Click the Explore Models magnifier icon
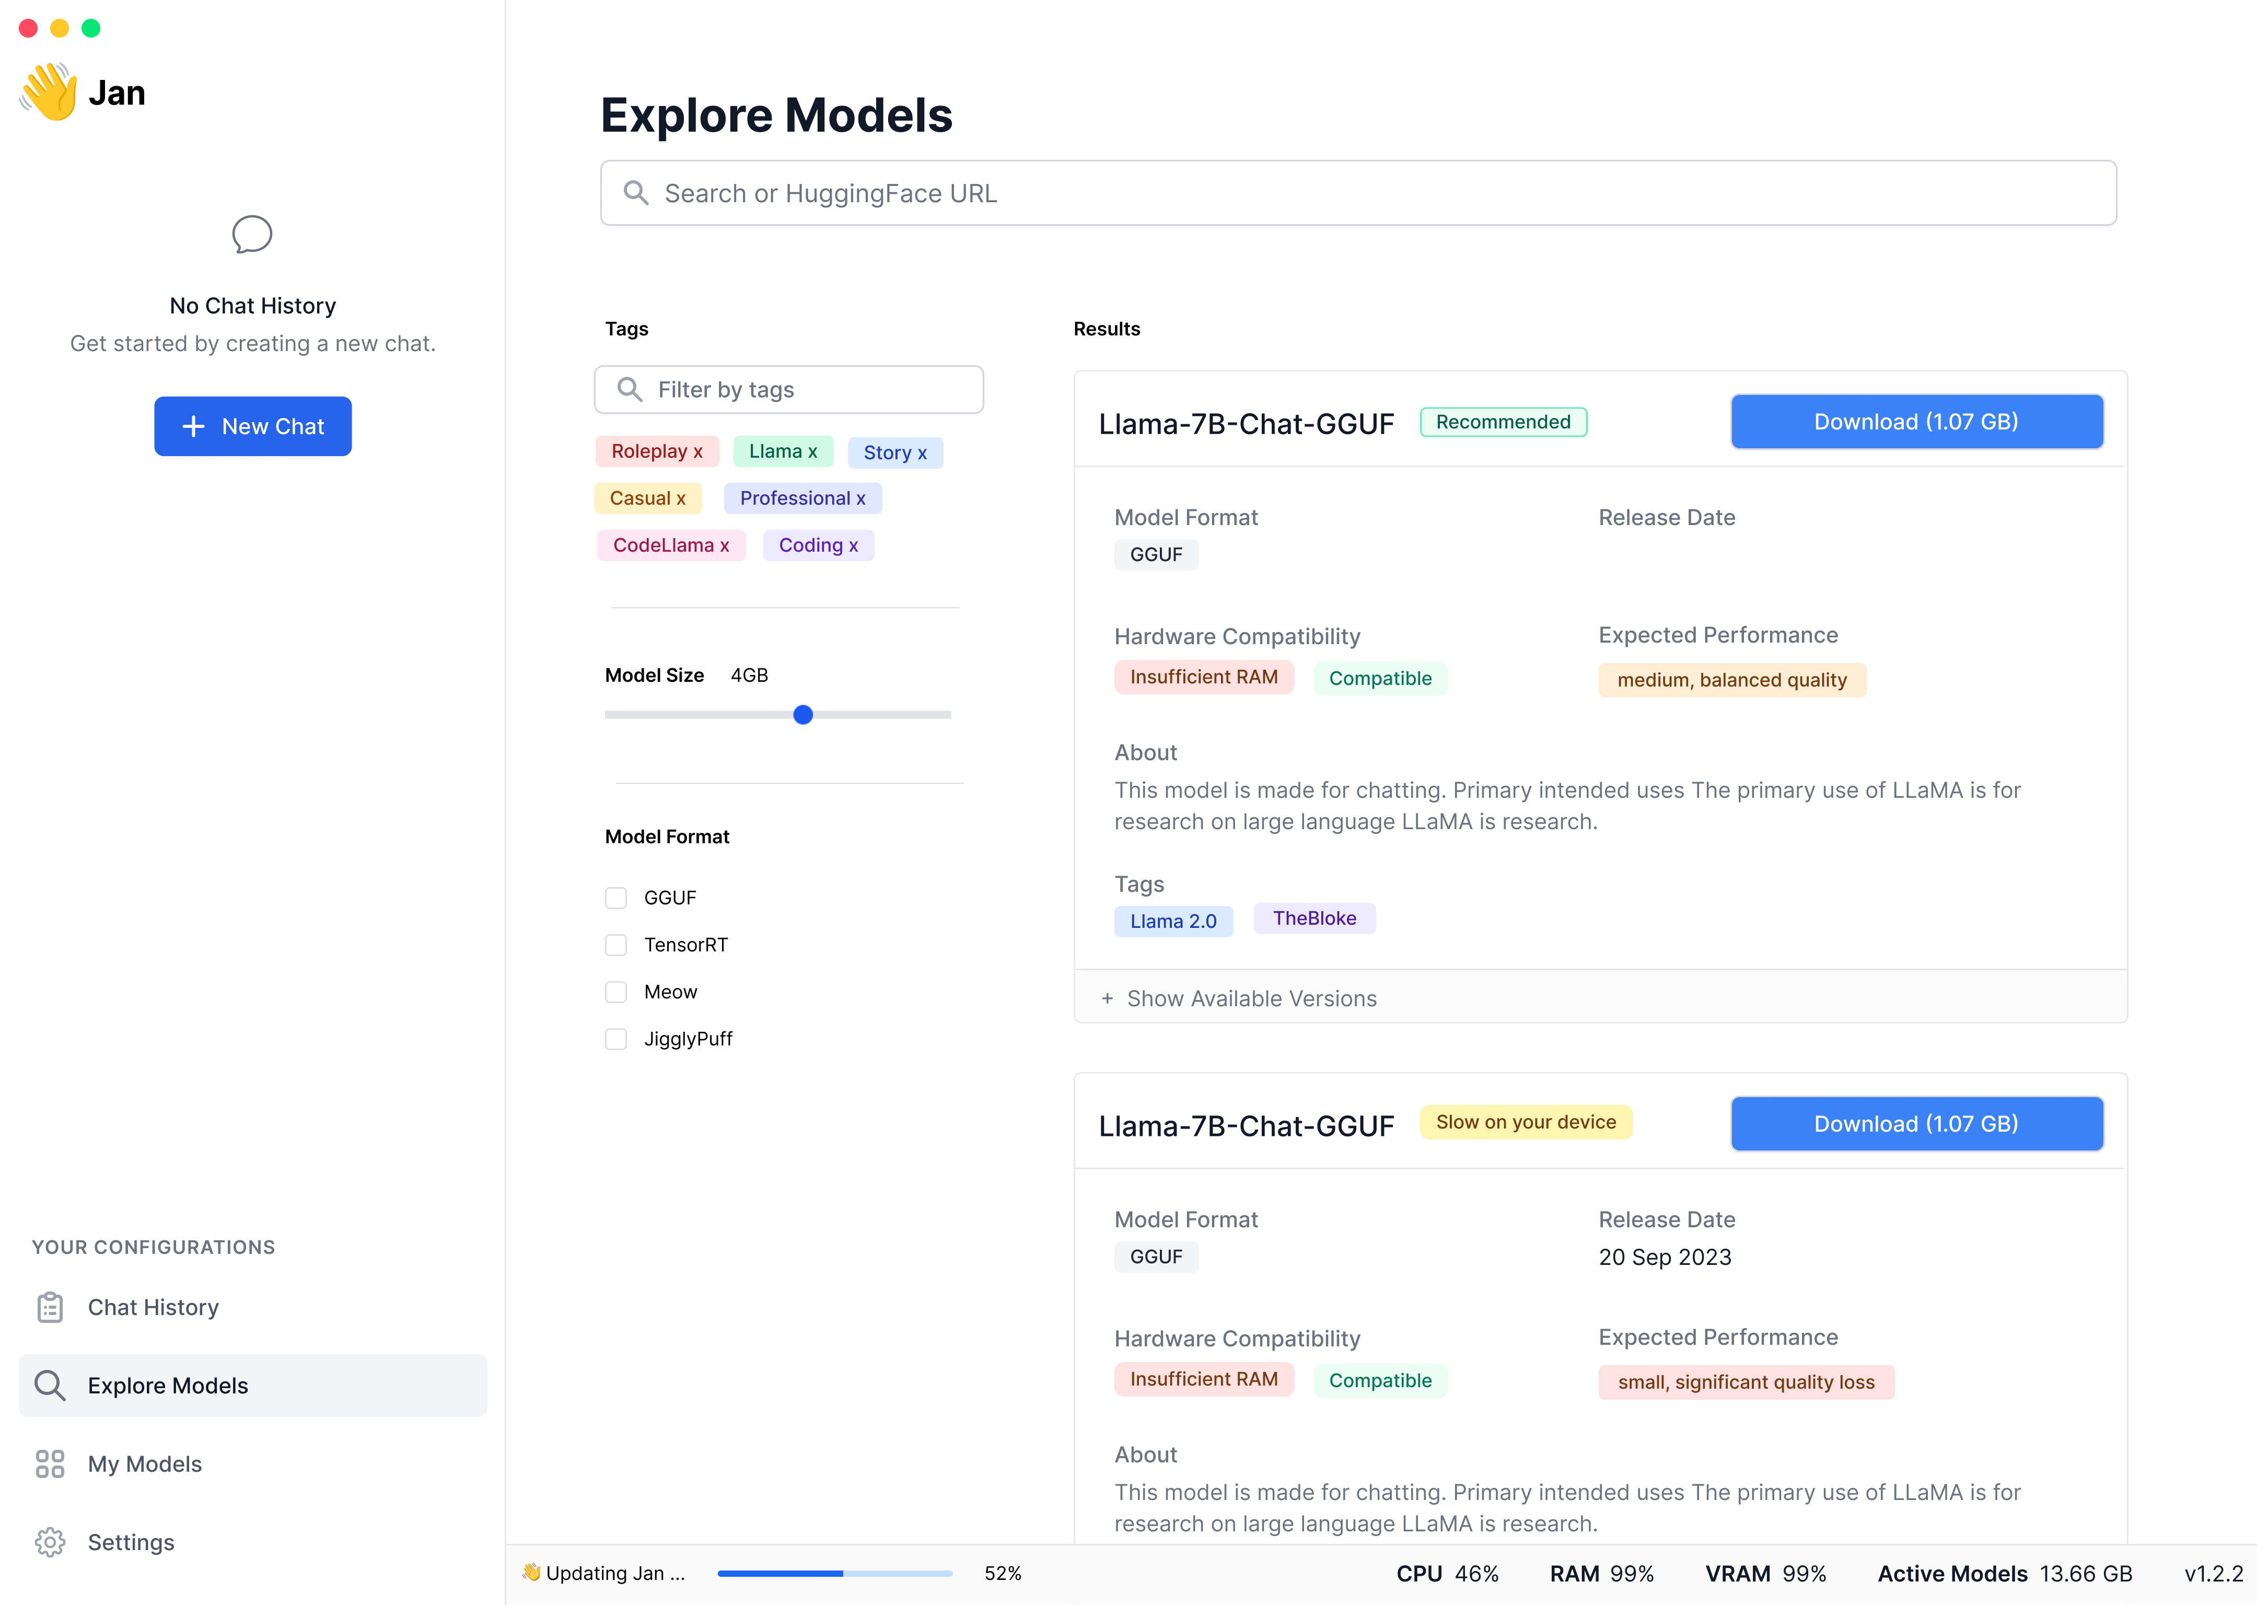2257x1605 pixels. (x=50, y=1386)
